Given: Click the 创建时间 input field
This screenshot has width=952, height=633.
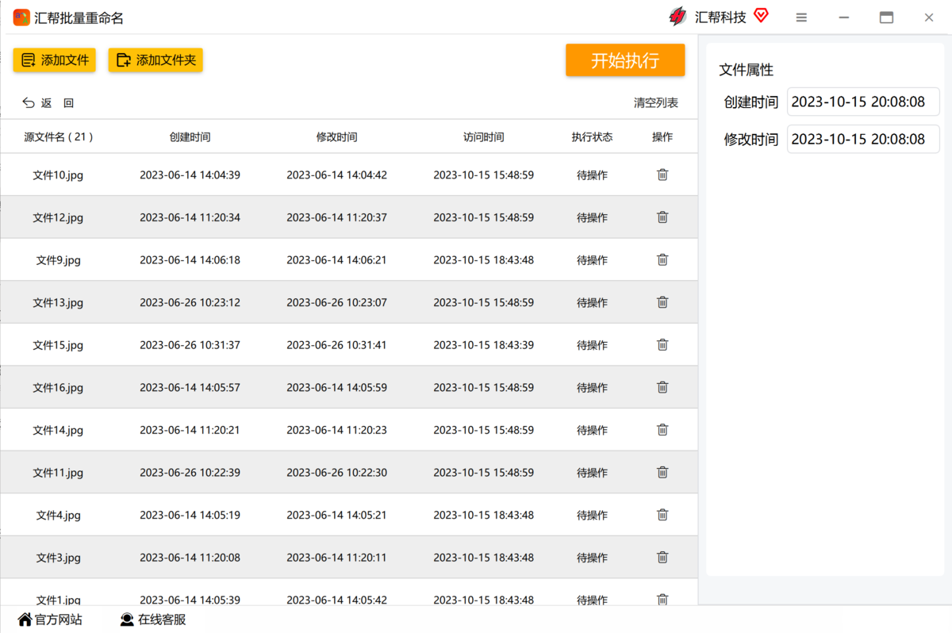Looking at the screenshot, I should (x=862, y=102).
